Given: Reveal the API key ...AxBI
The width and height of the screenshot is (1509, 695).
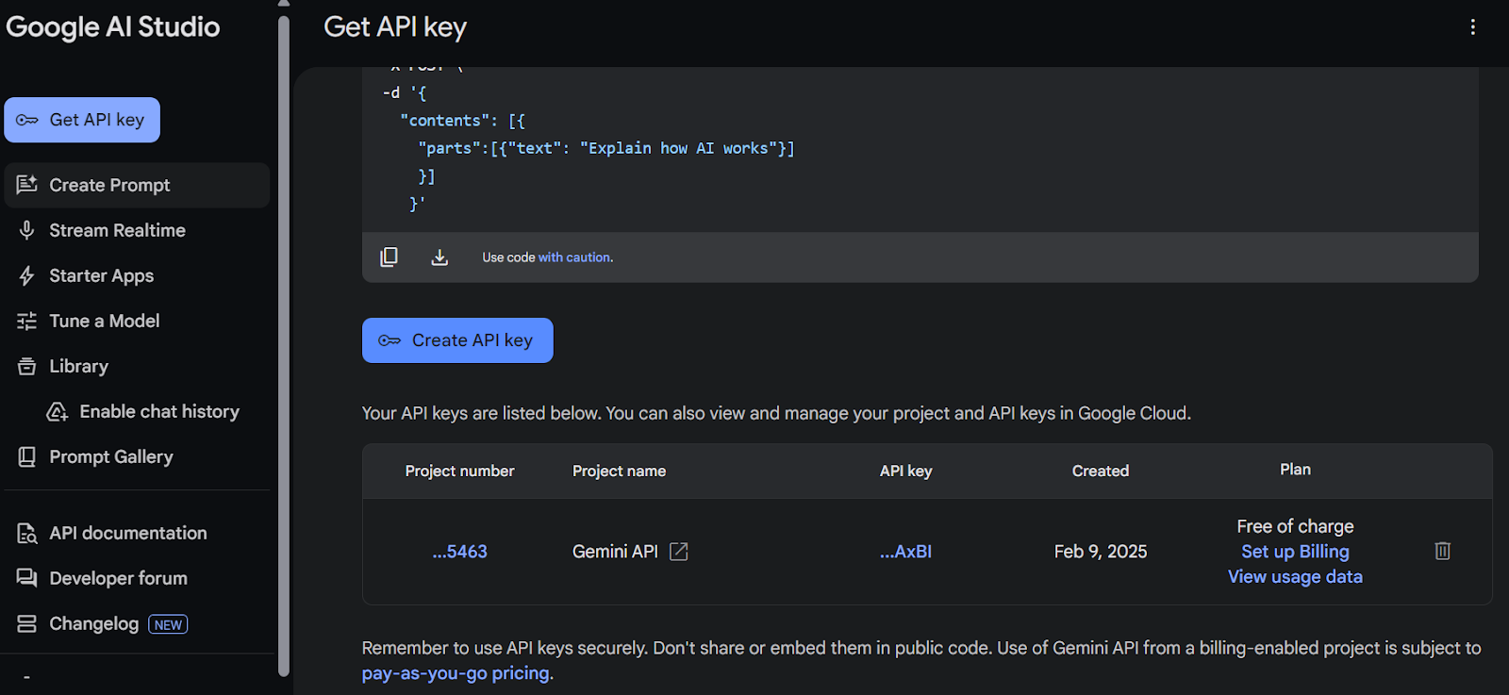Looking at the screenshot, I should tap(905, 552).
